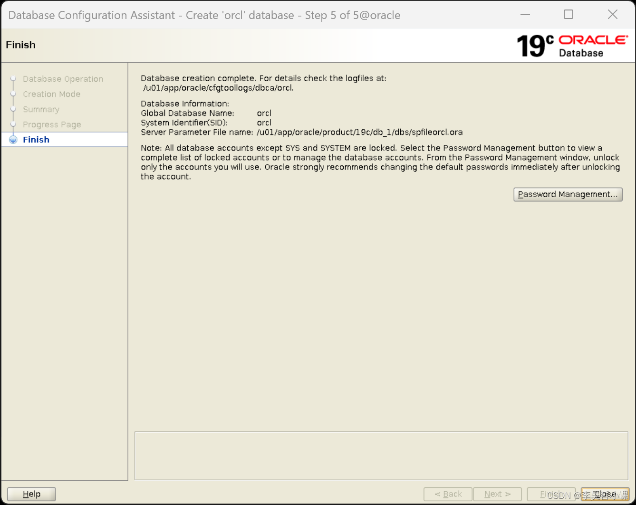Click the 'System Identifier(SID):' label
Viewport: 636px width, 505px height.
tap(184, 123)
